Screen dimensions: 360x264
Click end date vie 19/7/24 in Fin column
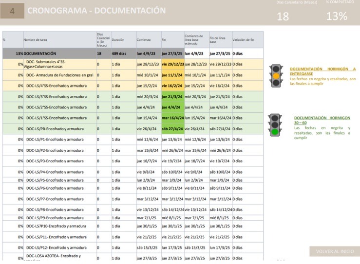point(172,161)
